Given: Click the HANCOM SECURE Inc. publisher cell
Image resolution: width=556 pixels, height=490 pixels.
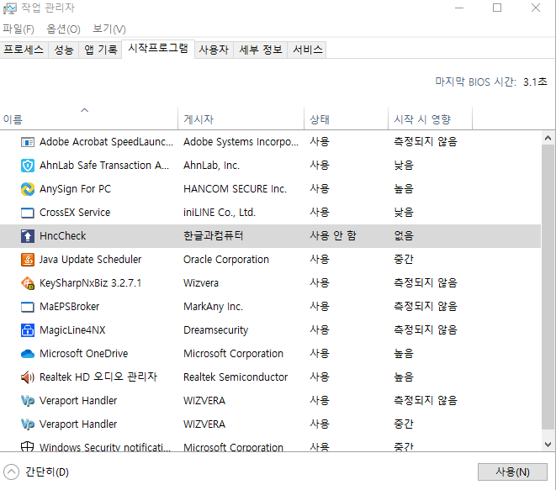Looking at the screenshot, I should pyautogui.click(x=235, y=189).
